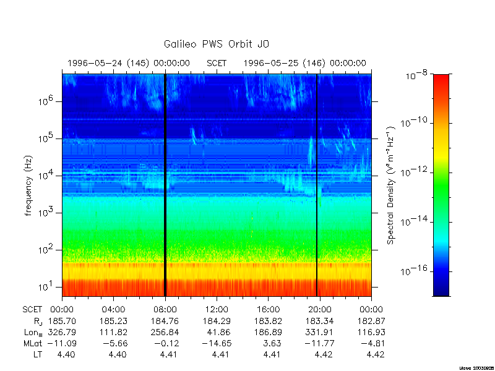This screenshot has width=495, height=371.
Task: Click the longitude value 326.79
Action: pos(62,332)
